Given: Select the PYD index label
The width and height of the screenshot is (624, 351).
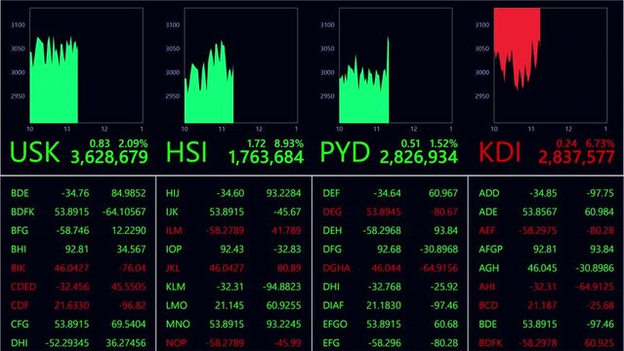Looking at the screenshot, I should [x=345, y=152].
